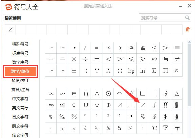Insert the angle symbol from recently used row
The width and height of the screenshot is (195, 138).
(10, 30)
